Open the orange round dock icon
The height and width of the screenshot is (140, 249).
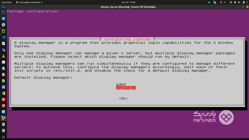pyautogui.click(x=3, y=106)
